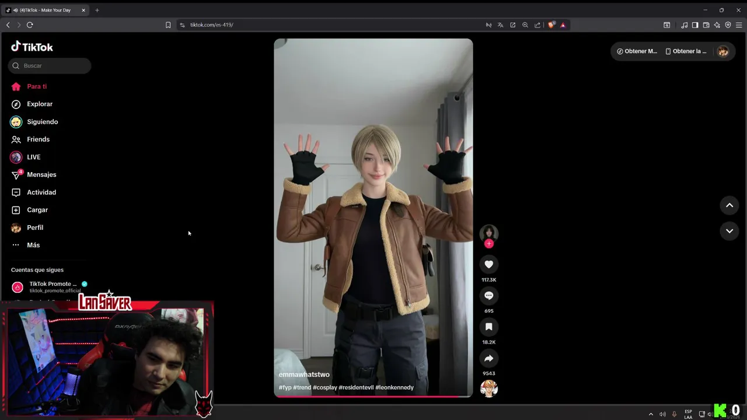This screenshot has width=747, height=420.
Task: Reload the page
Action: click(30, 24)
